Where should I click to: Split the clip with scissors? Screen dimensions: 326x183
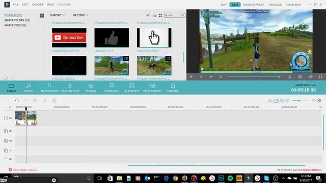click(x=45, y=101)
